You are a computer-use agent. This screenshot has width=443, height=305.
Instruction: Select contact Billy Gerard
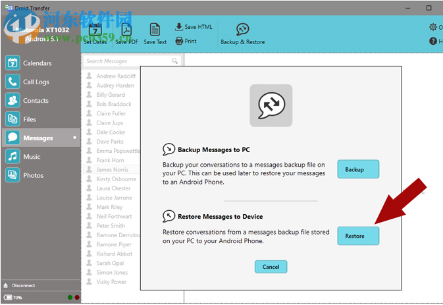pyautogui.click(x=111, y=95)
